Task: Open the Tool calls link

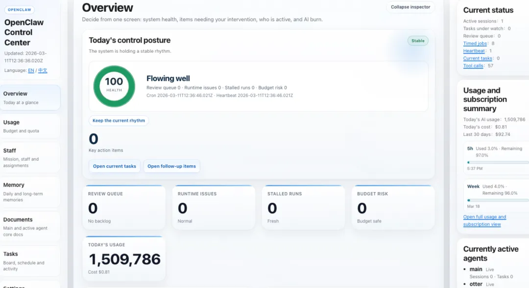Action: [x=473, y=66]
